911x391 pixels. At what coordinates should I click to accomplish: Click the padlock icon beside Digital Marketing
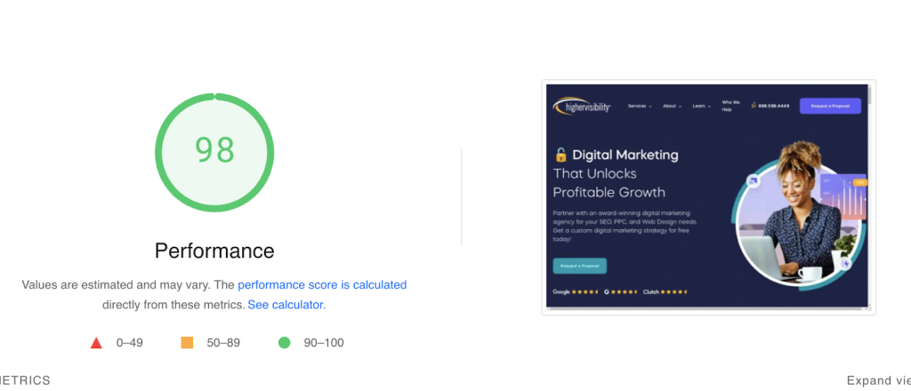click(560, 155)
